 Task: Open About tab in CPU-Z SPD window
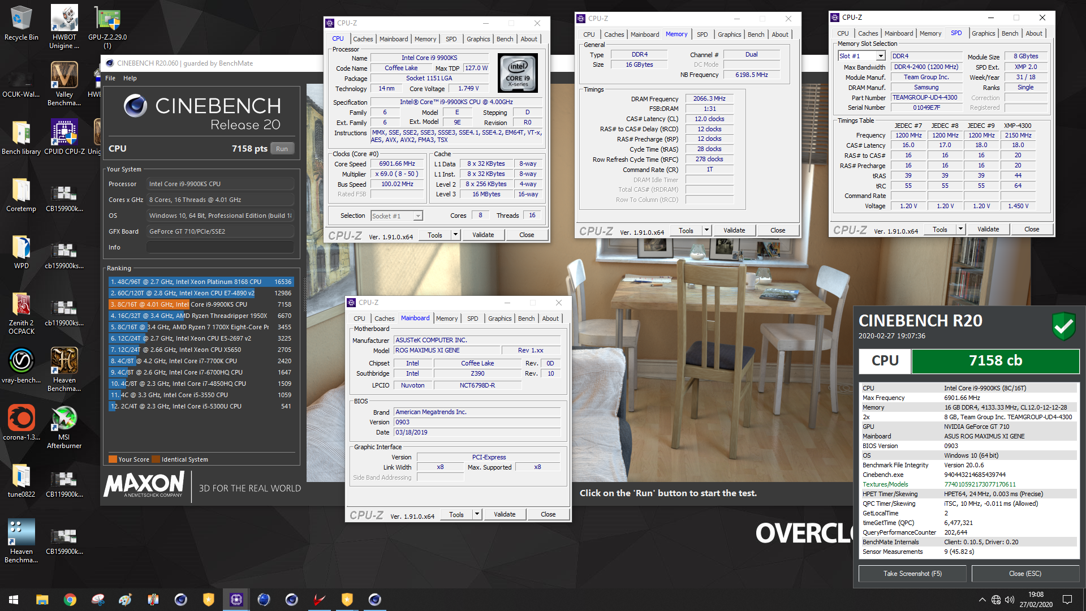(x=1034, y=33)
